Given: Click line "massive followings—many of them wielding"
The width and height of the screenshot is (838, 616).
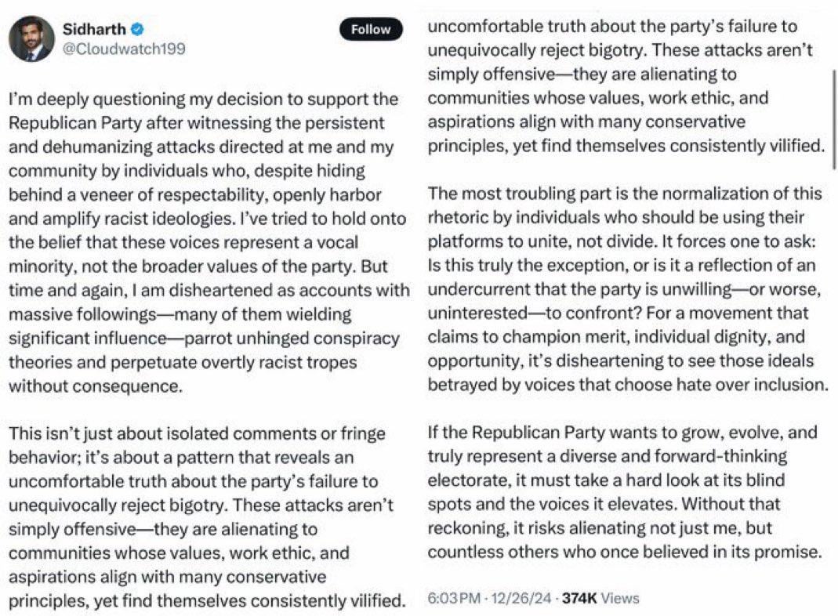Looking at the screenshot, I should [180, 314].
